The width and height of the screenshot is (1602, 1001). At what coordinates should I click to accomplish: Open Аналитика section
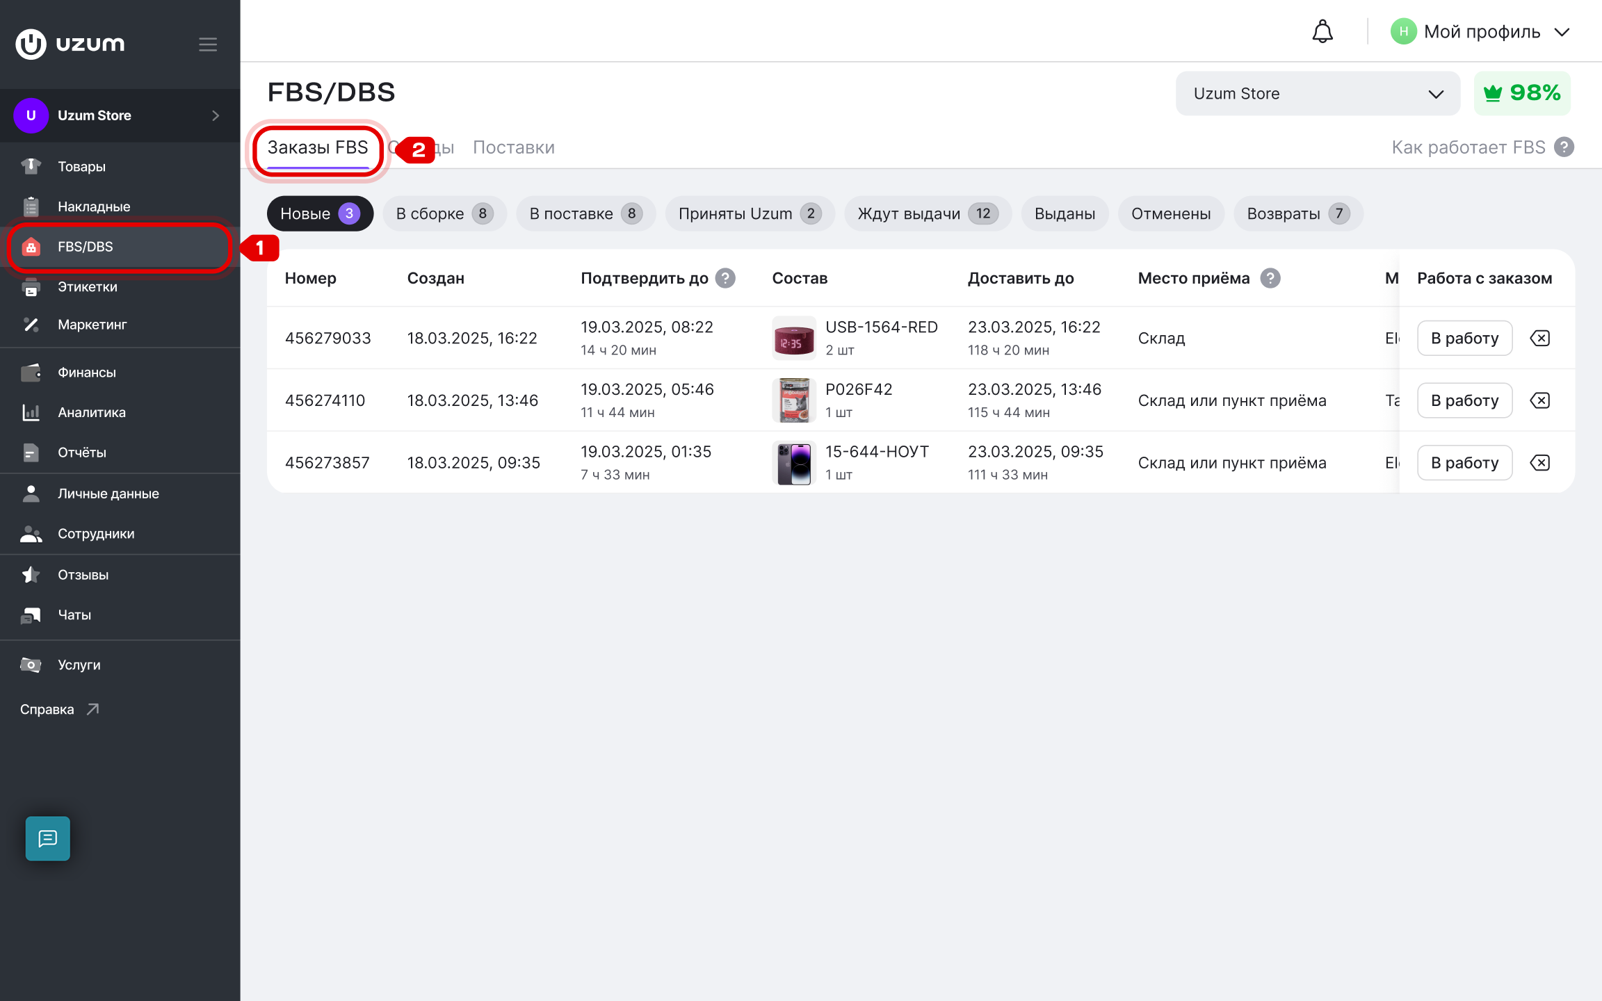point(120,412)
